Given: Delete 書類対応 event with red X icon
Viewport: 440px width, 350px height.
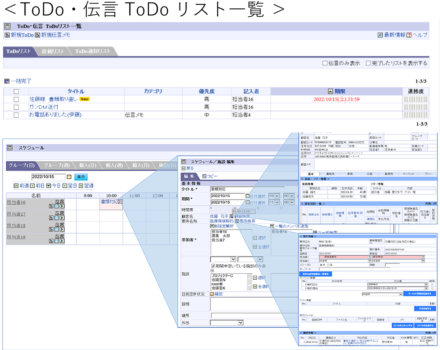Looking at the screenshot, I should pyautogui.click(x=120, y=202).
